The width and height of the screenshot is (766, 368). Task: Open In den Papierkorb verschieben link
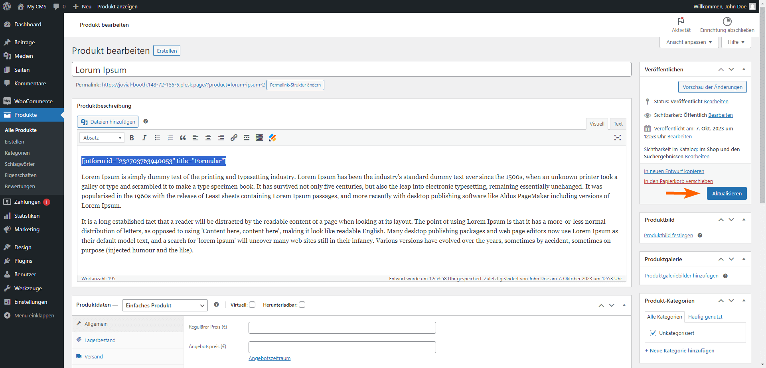click(678, 181)
